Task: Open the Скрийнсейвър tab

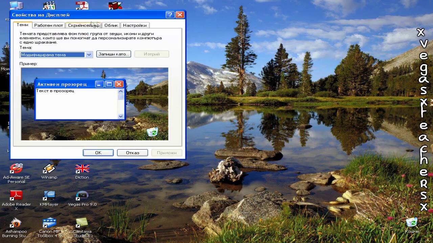Action: [x=83, y=25]
